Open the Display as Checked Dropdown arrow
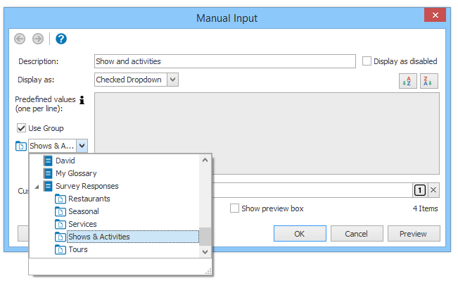This screenshot has height=281, width=458. (172, 80)
